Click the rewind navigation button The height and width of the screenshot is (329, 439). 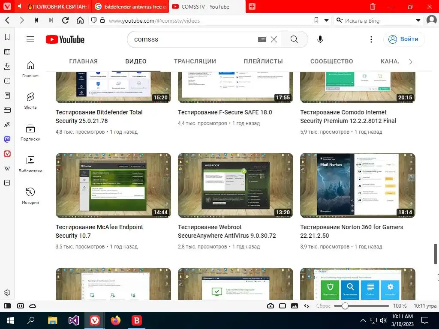tap(36, 20)
